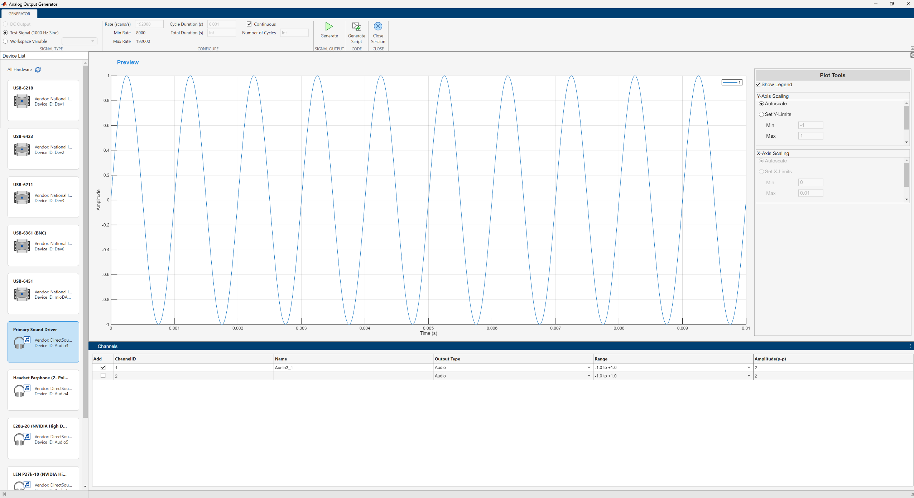The height and width of the screenshot is (498, 914).
Task: Click inside the Rate (scans/s) input field
Action: click(149, 24)
